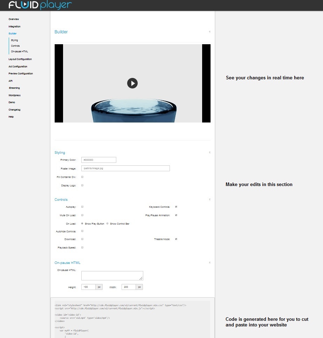Click the px unit next to Width

pyautogui.click(x=139, y=287)
